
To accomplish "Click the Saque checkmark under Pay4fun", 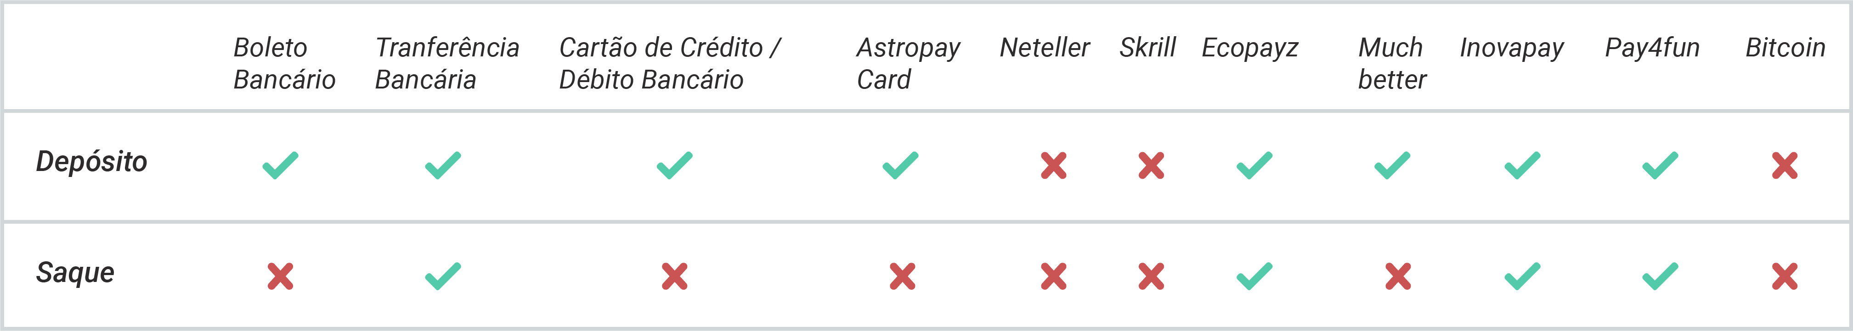I will pyautogui.click(x=1660, y=276).
